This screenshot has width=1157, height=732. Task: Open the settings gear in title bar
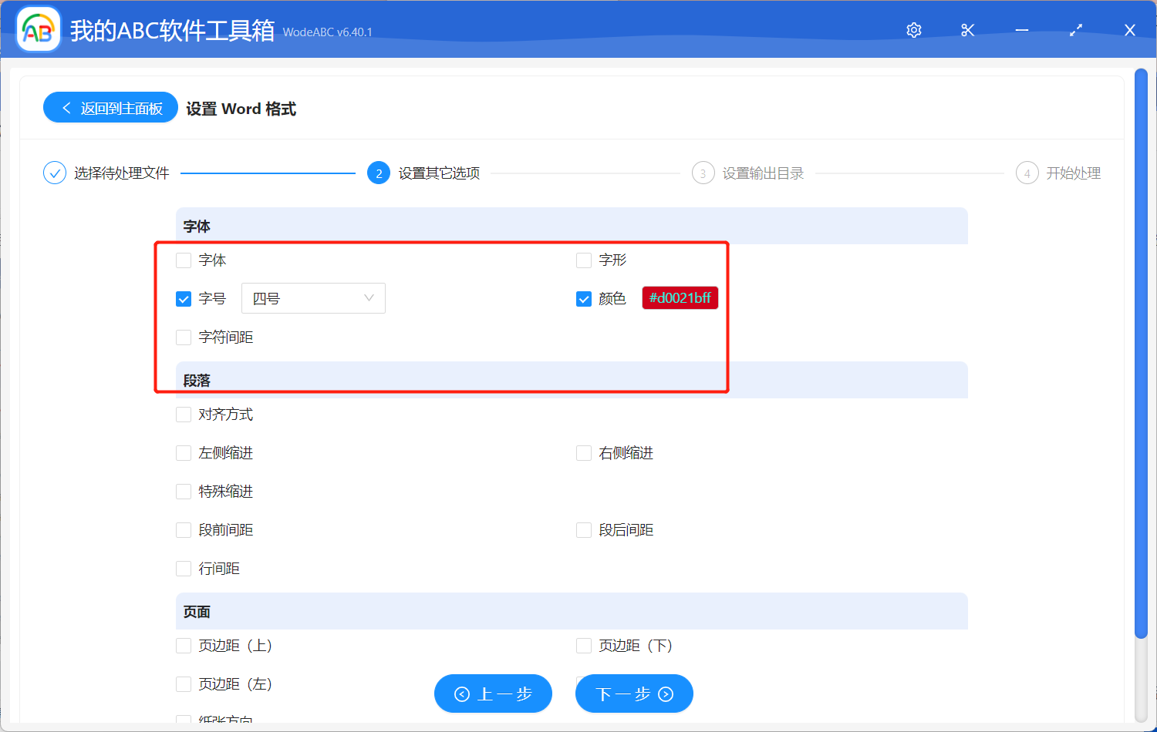[913, 30]
